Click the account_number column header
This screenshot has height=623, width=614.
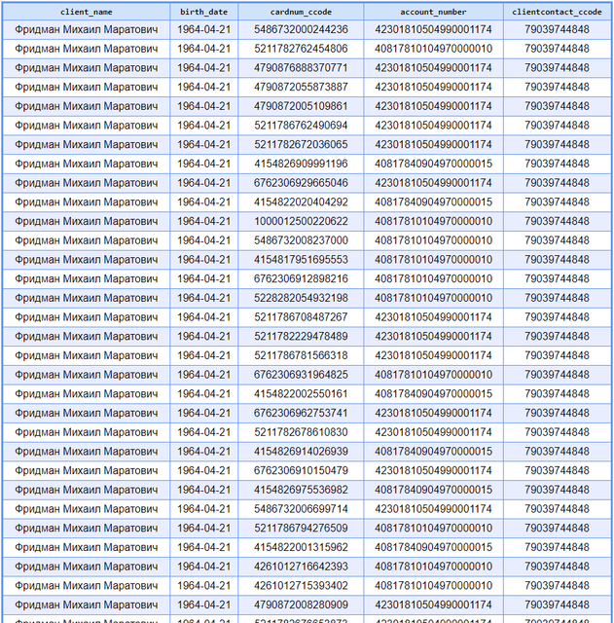[x=433, y=12]
